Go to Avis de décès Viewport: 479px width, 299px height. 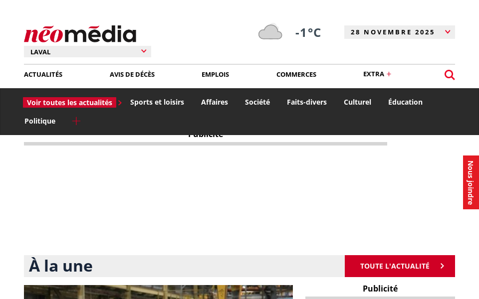coord(132,74)
